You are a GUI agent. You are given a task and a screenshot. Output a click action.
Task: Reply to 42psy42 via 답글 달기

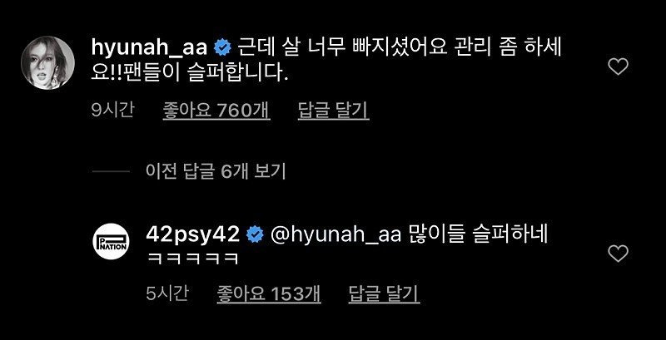[x=384, y=293]
